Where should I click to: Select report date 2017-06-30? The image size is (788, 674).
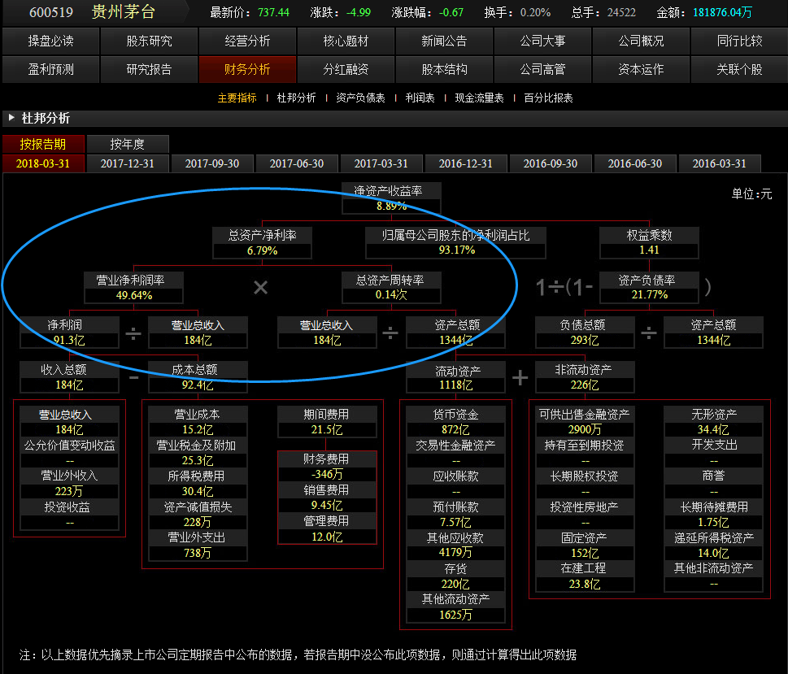click(x=297, y=163)
